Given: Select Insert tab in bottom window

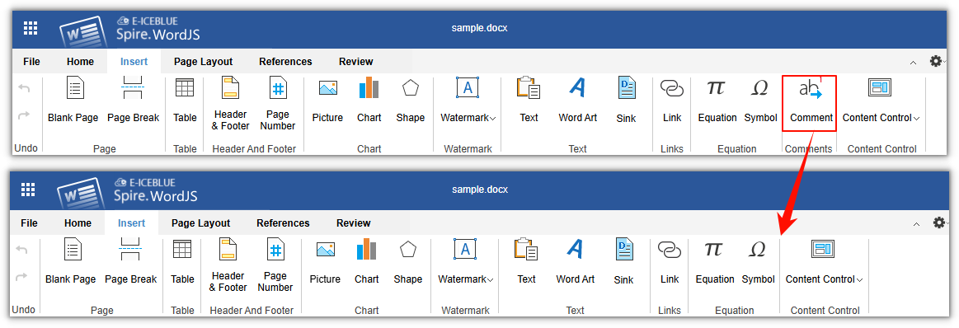Looking at the screenshot, I should [x=131, y=223].
